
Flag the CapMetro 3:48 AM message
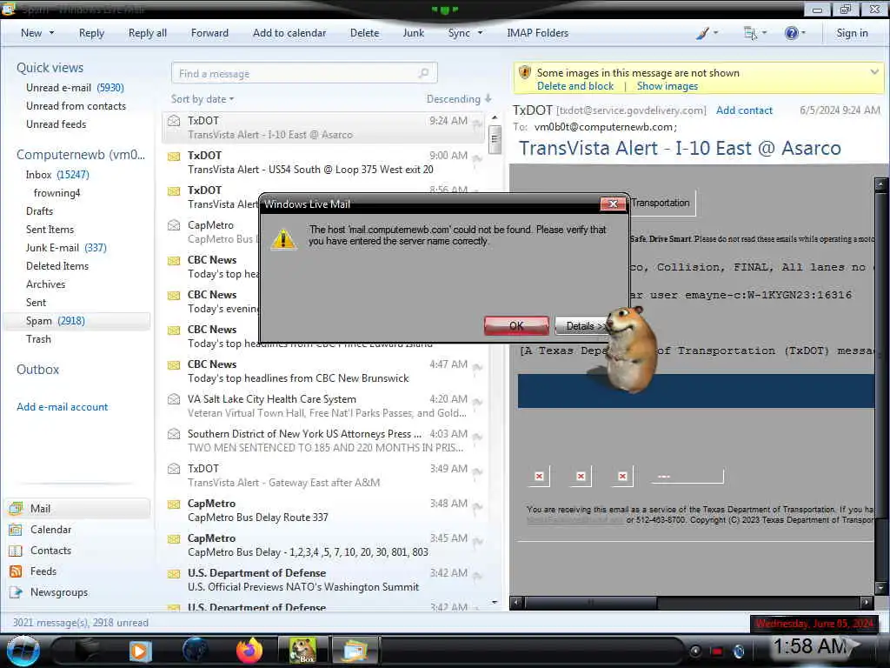click(x=477, y=507)
